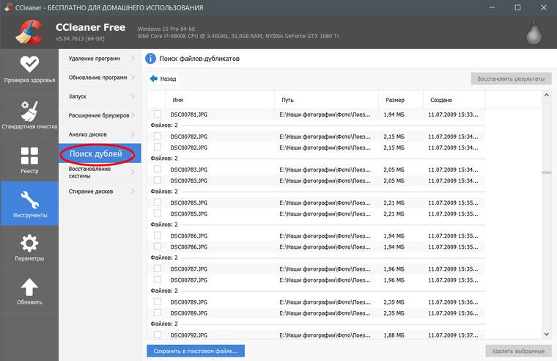The width and height of the screenshot is (557, 361).
Task: Click Анализ дисков menu label
Action: coord(88,134)
